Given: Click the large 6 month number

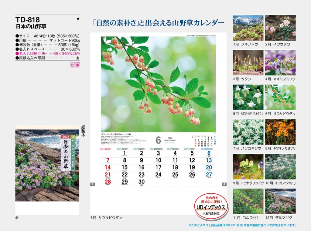Looking at the screenshot, I should click(158, 140).
